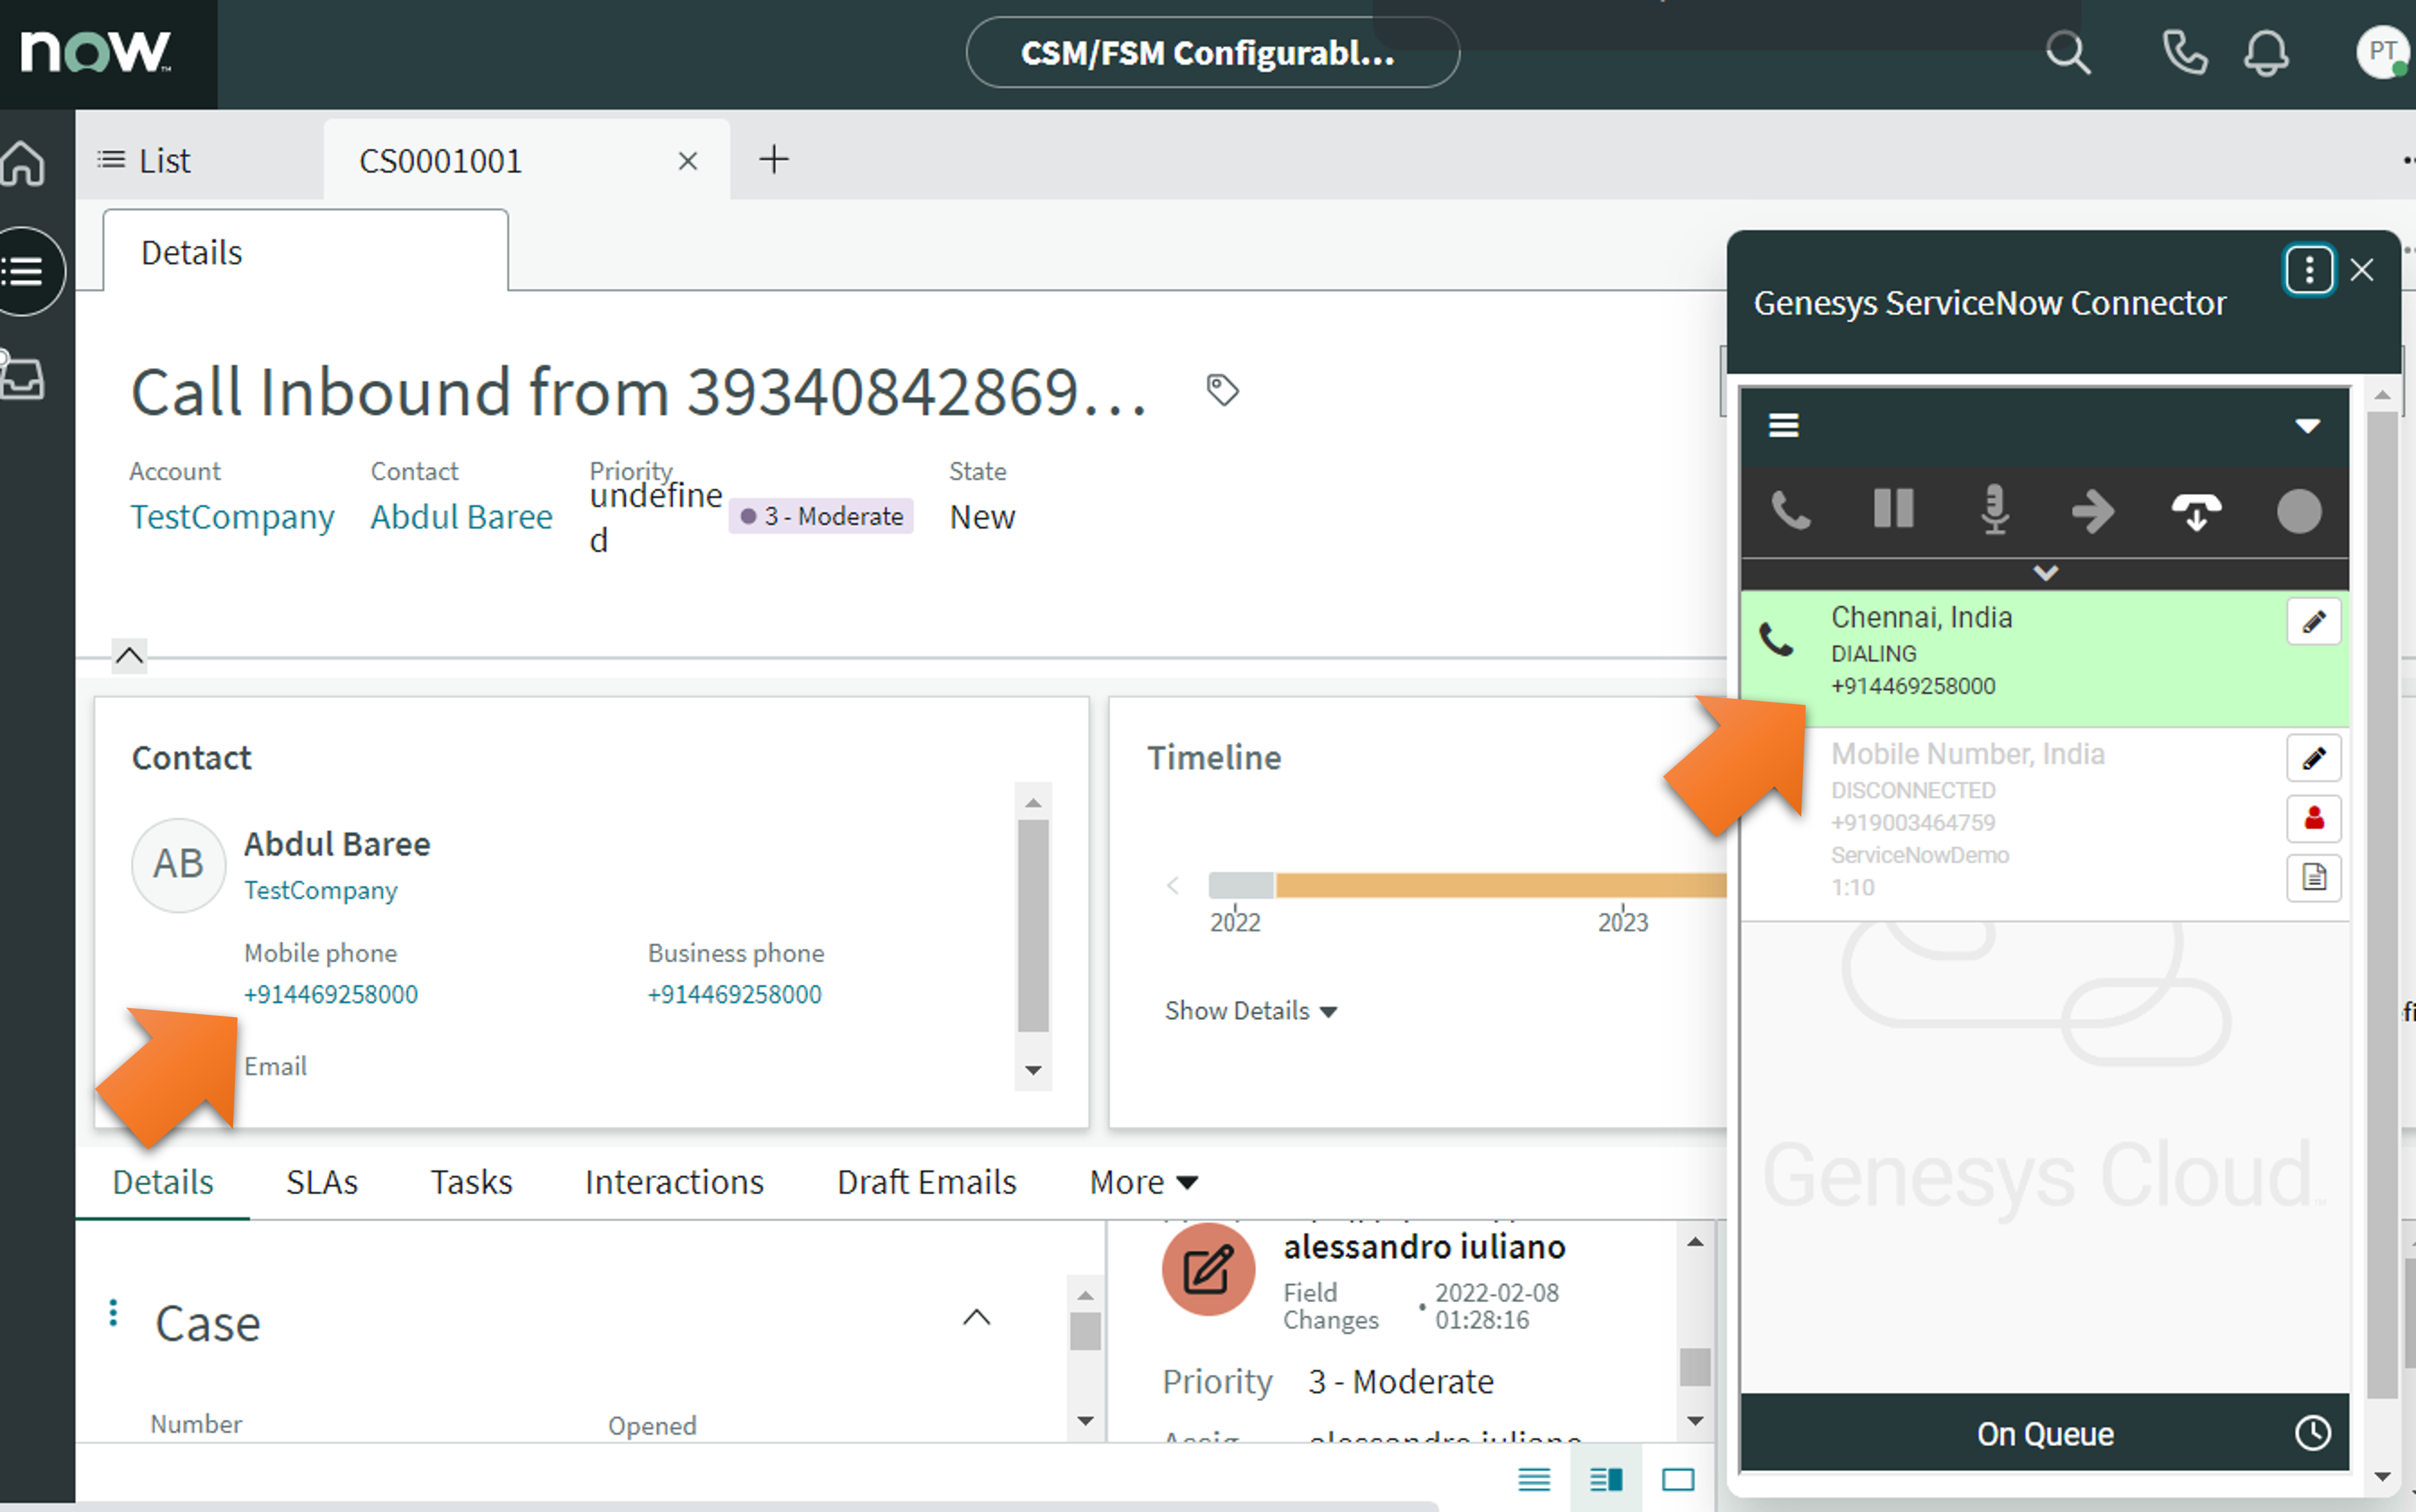Close the Genesys ServiceNow Connector panel
2416x1512 pixels.
pos(2362,270)
